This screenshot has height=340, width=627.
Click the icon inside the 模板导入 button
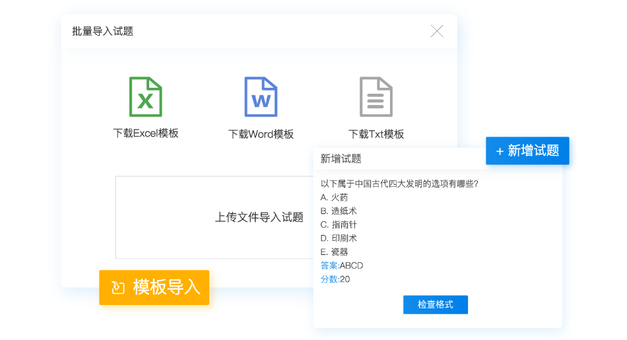tap(119, 288)
